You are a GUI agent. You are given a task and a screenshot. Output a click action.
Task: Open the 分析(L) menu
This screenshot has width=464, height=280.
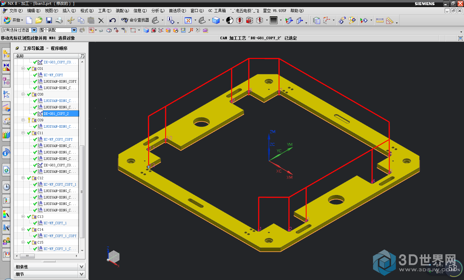158,11
